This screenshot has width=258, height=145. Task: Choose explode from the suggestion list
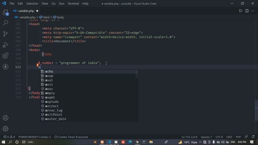pos(89,101)
